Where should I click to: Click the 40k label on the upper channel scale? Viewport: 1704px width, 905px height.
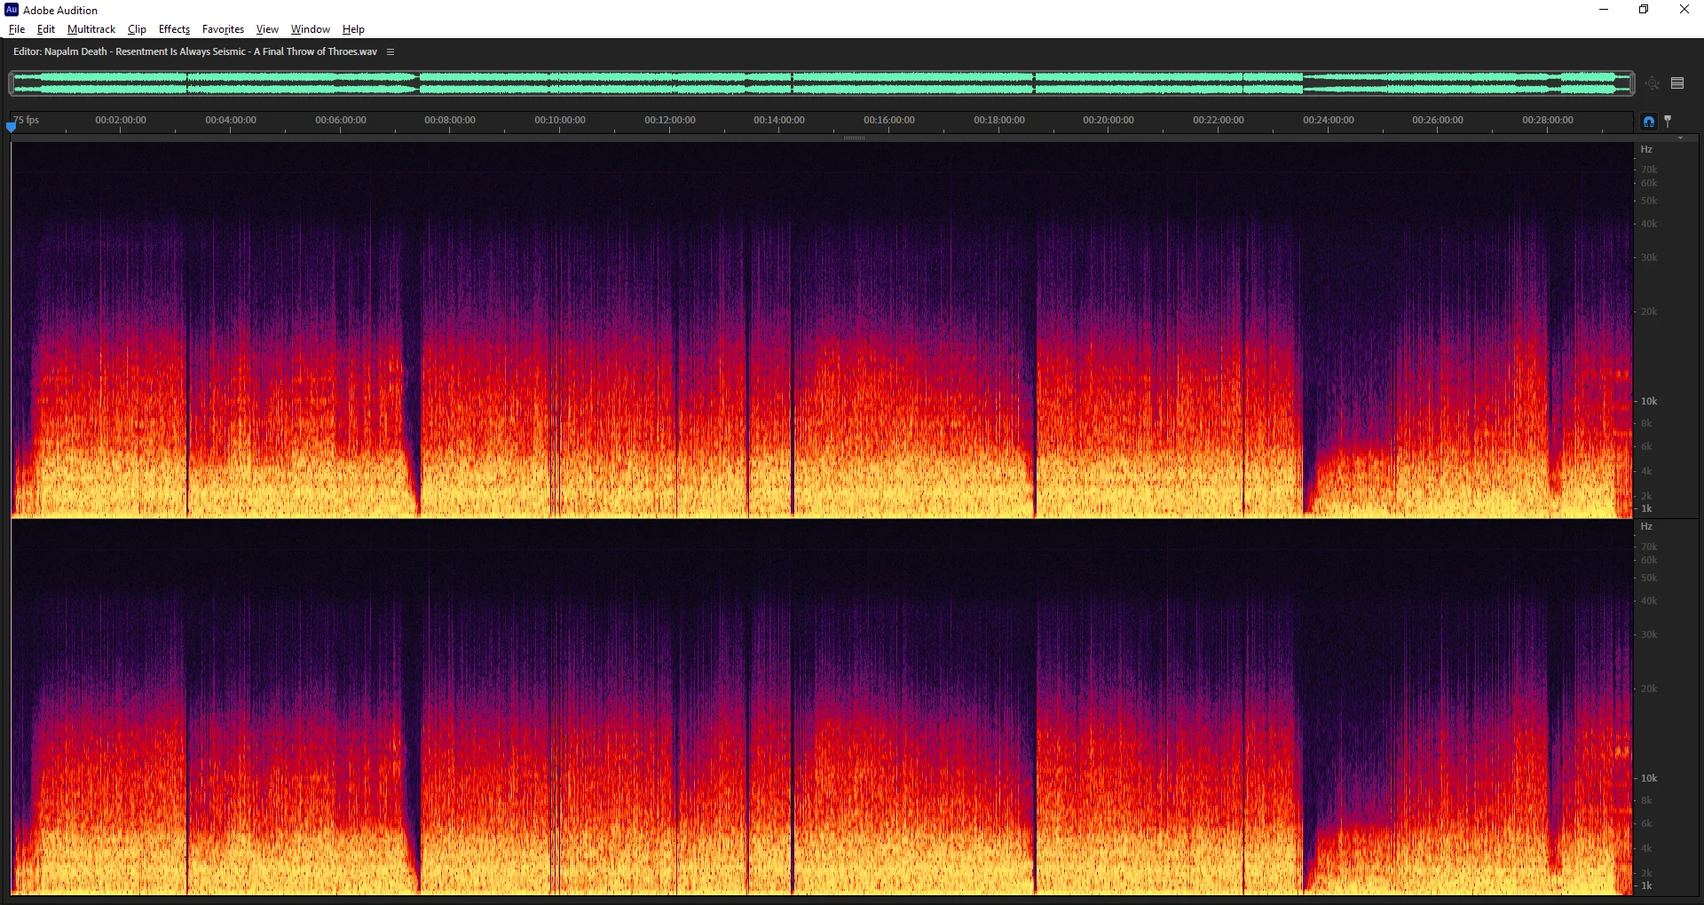[x=1649, y=224]
